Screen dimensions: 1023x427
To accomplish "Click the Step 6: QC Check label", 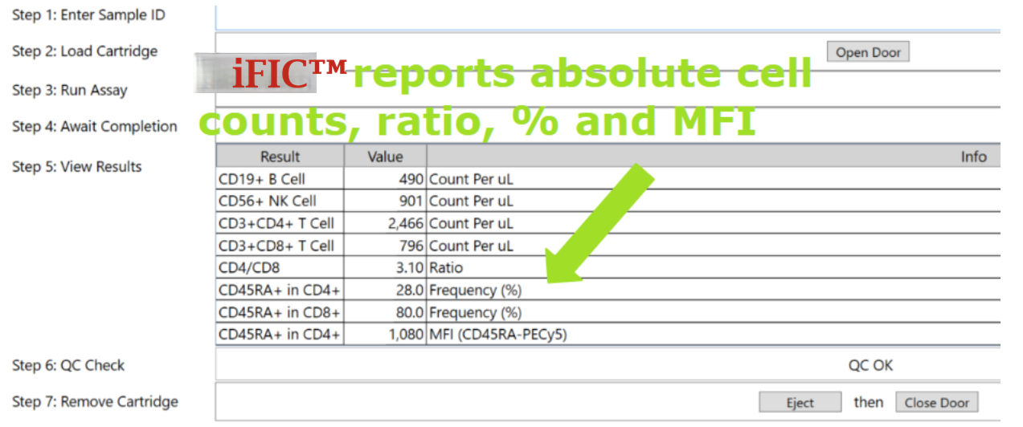I will pos(68,365).
